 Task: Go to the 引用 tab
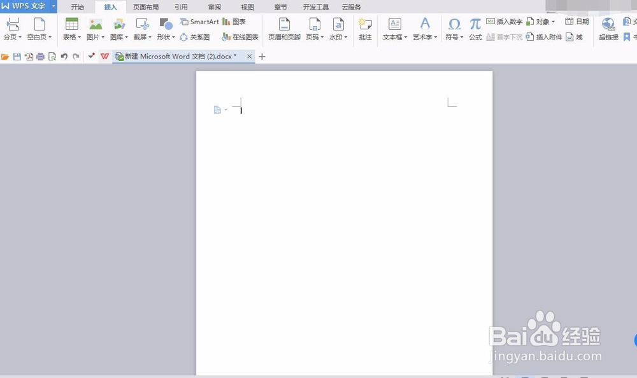click(181, 7)
